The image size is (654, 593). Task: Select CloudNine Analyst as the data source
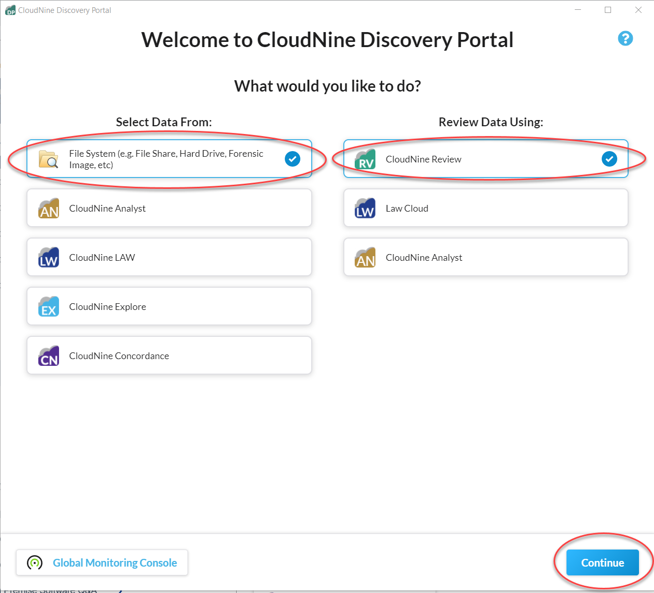click(x=169, y=208)
